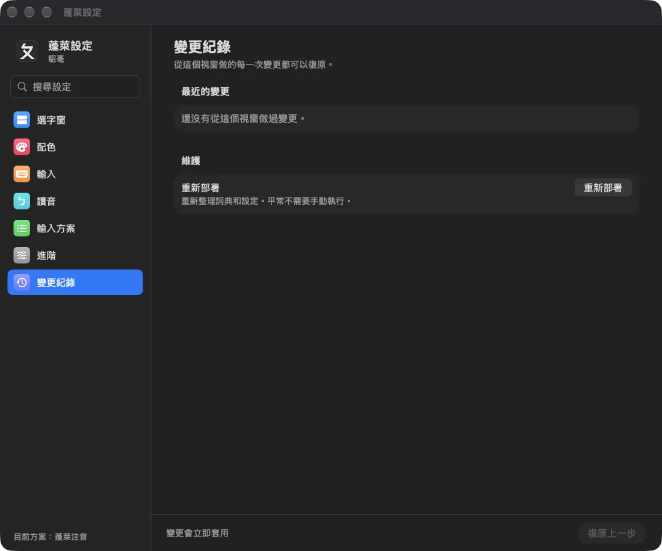Screen dimensions: 662x551
Task: Open the 進階 sliders icon
Action: (x=22, y=255)
